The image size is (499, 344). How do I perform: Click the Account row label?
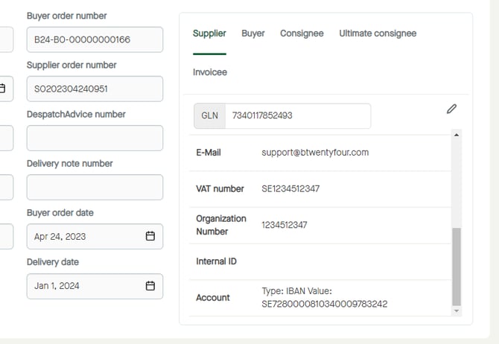[x=213, y=298]
